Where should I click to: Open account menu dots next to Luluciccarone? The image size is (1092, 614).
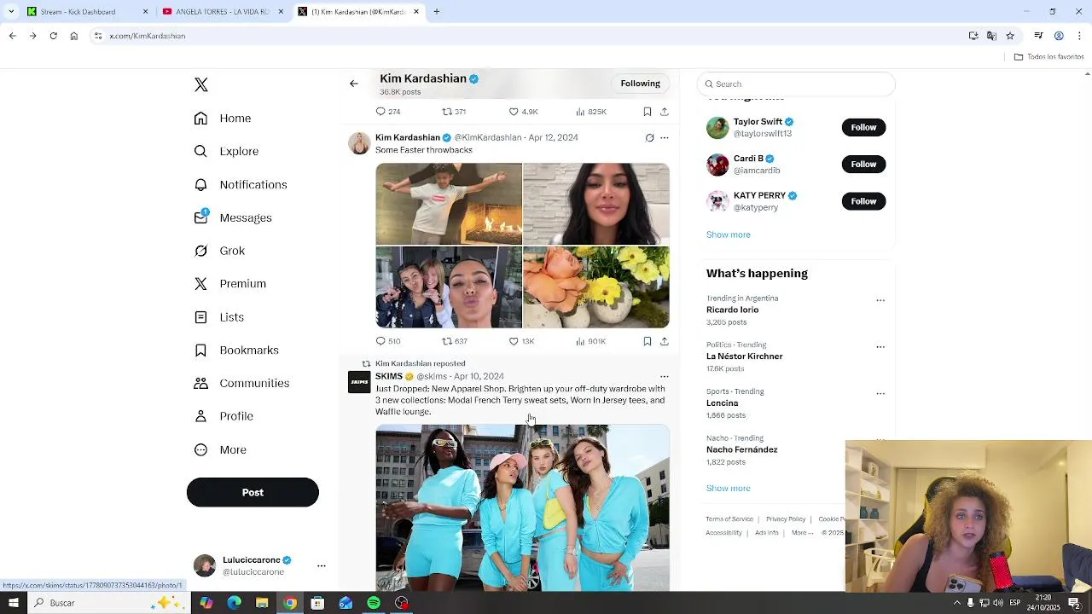click(322, 566)
